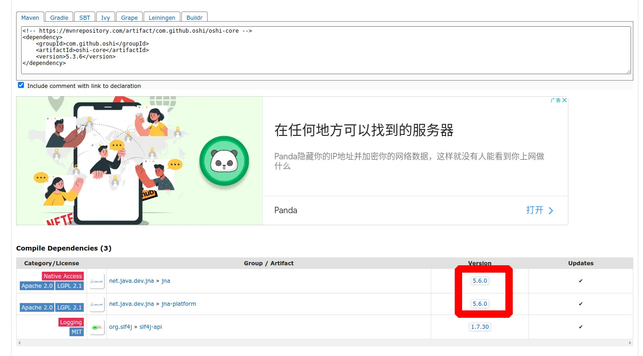Click the updates checkmark in jna row

[581, 280]
